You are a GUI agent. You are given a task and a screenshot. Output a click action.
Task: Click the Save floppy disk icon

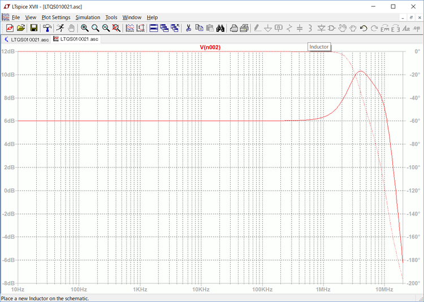[34, 28]
